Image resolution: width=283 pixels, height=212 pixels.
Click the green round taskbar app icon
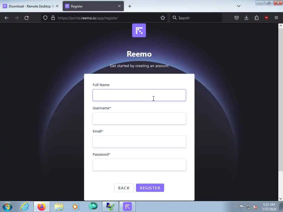[x=93, y=206]
